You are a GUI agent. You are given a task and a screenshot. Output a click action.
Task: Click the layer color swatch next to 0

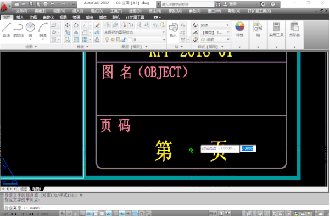pos(130,40)
